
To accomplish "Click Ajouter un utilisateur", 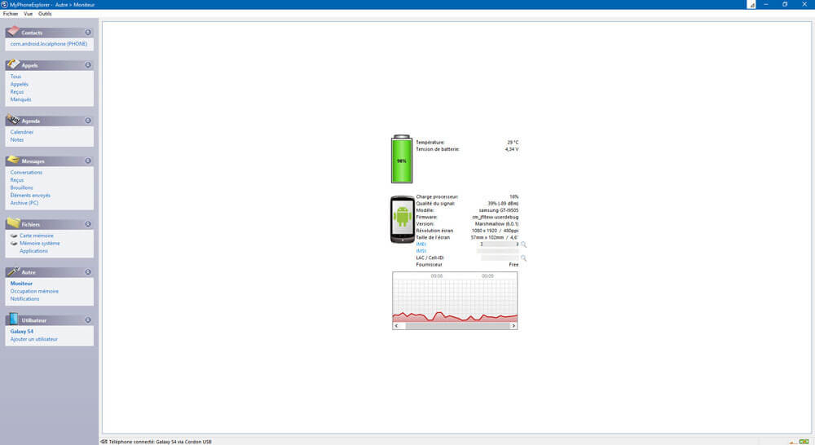I will [33, 339].
